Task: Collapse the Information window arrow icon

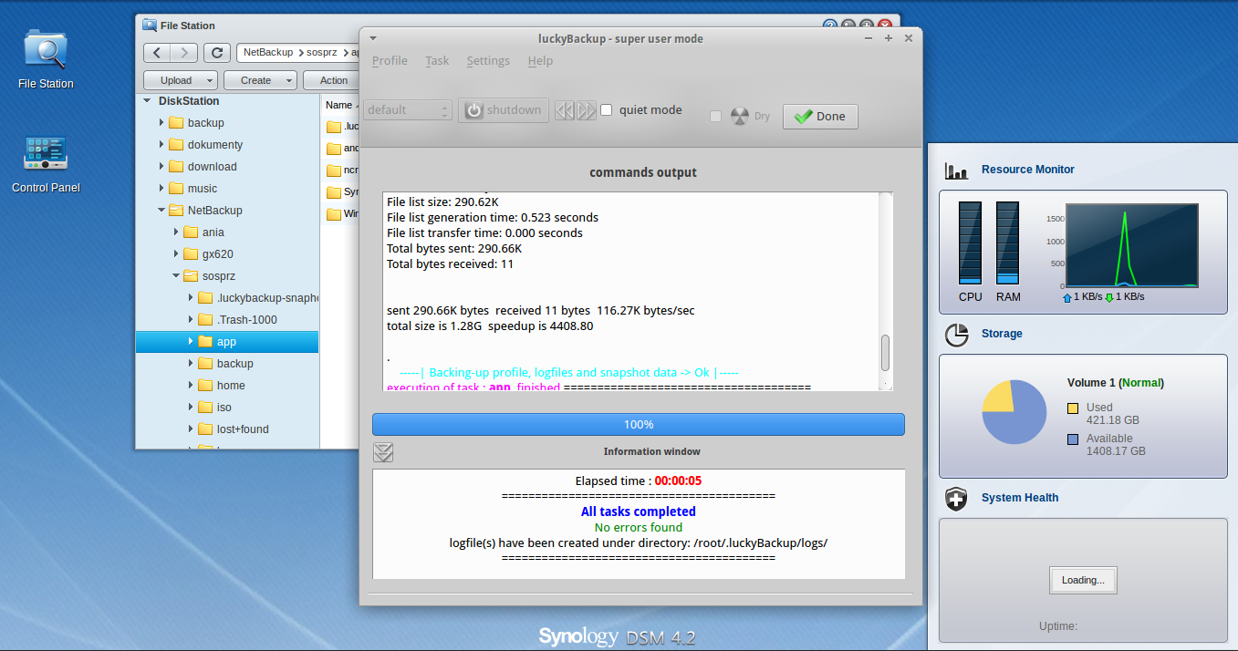Action: tap(383, 452)
